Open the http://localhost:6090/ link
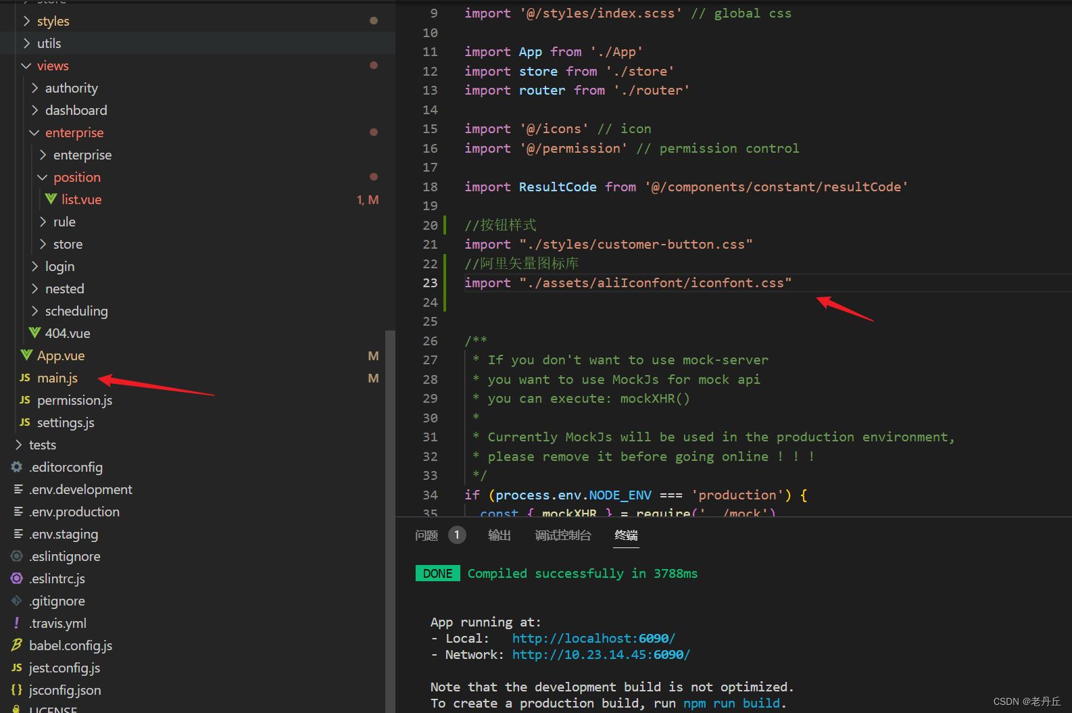 pos(593,638)
